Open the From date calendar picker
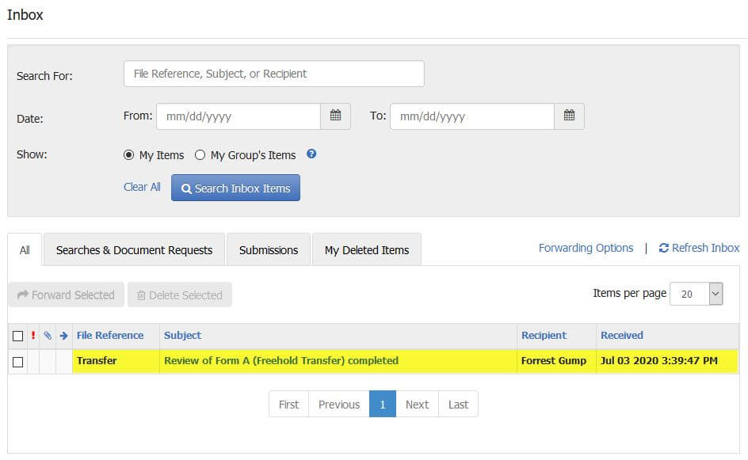Image resolution: width=748 pixels, height=460 pixels. (x=335, y=116)
